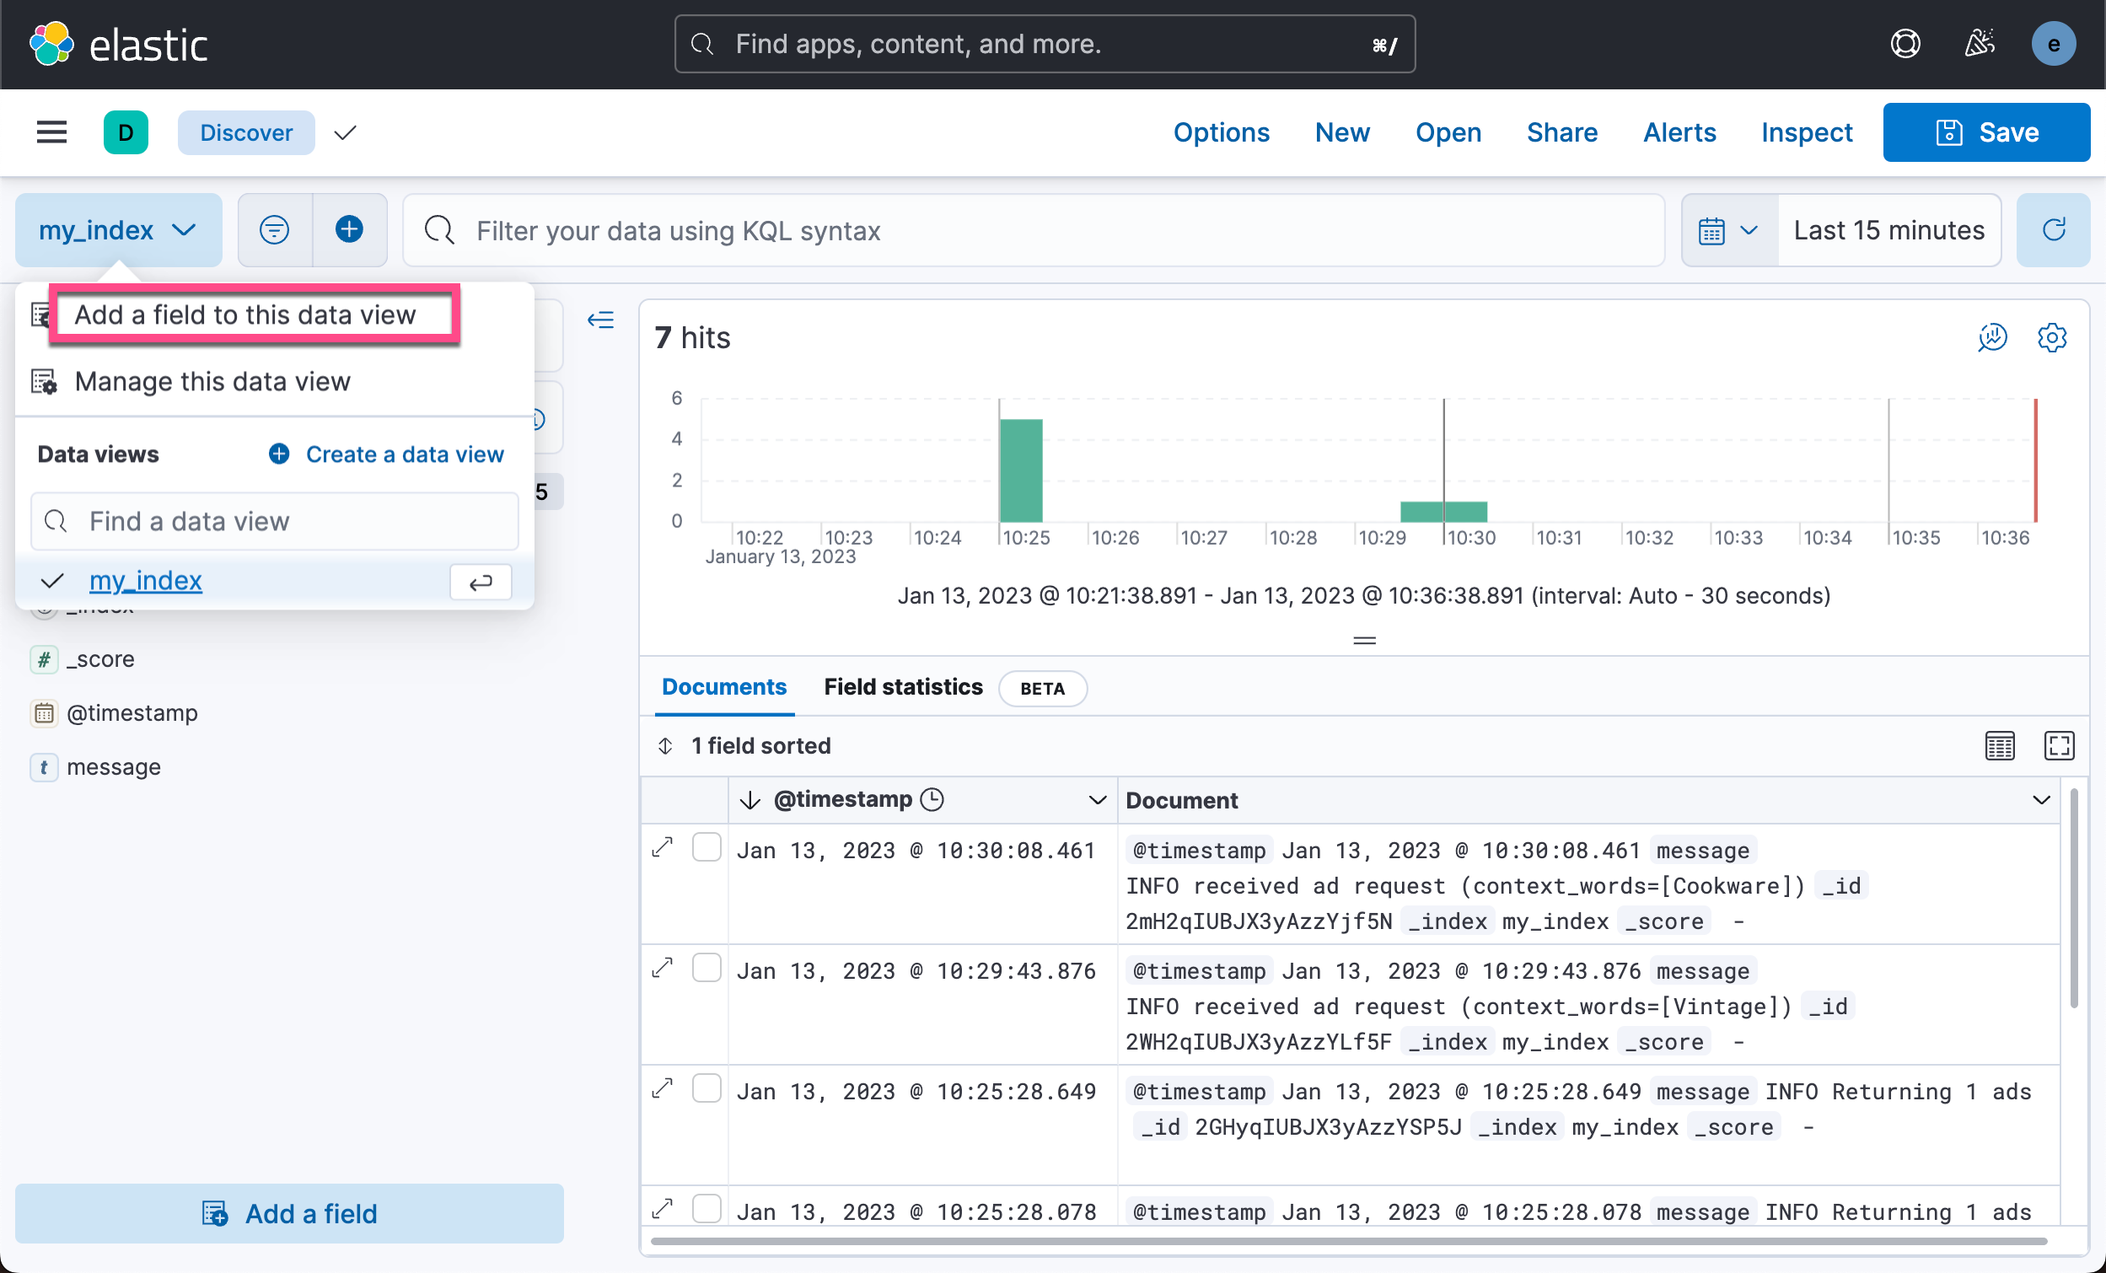Open display density options above the table
The height and width of the screenshot is (1273, 2106).
click(1999, 744)
